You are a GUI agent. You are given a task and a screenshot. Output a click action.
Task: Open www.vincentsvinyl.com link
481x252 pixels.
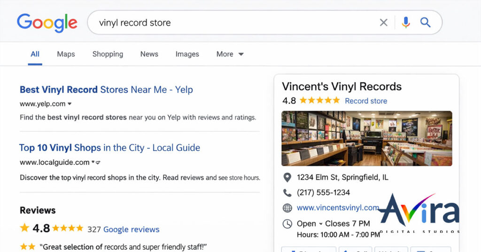[338, 208]
